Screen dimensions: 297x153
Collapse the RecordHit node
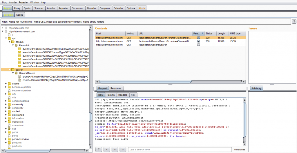tap(13, 45)
